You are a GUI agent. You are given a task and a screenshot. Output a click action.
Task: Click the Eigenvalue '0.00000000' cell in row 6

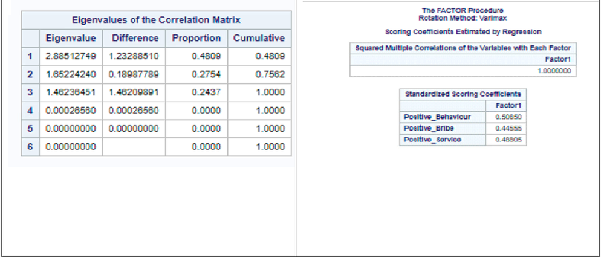coord(71,147)
